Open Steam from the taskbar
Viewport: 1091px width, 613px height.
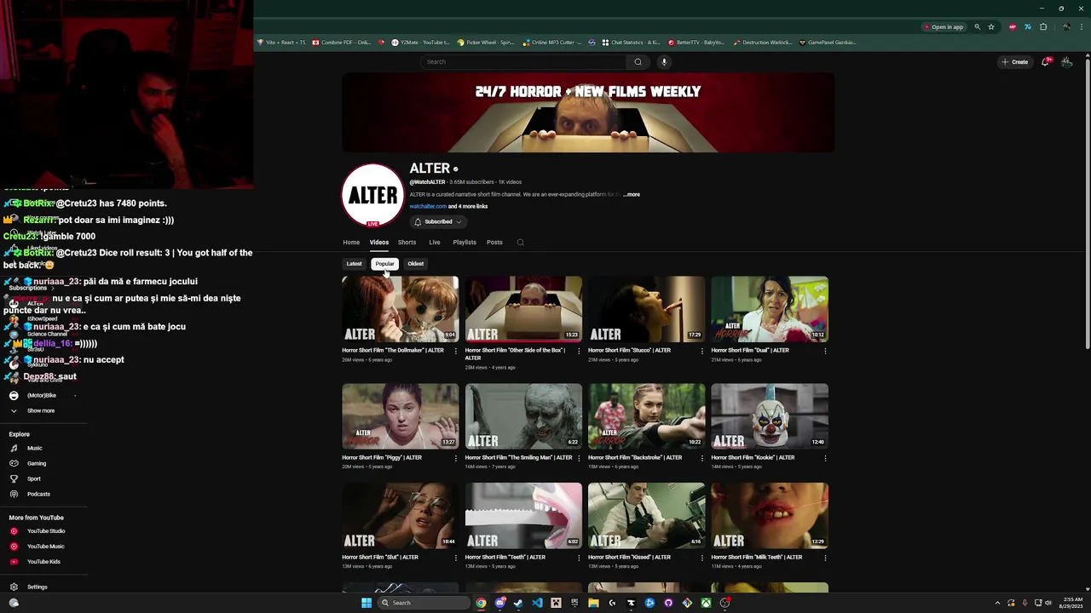click(518, 603)
